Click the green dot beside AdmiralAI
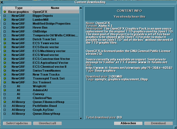Viewport: 177px width, 129px height. [x=5, y=90]
